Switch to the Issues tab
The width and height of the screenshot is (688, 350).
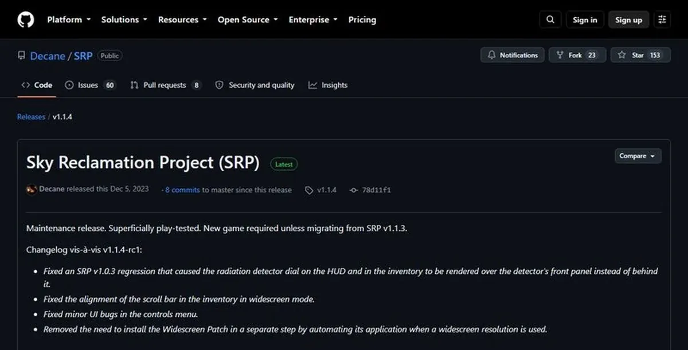pos(90,85)
